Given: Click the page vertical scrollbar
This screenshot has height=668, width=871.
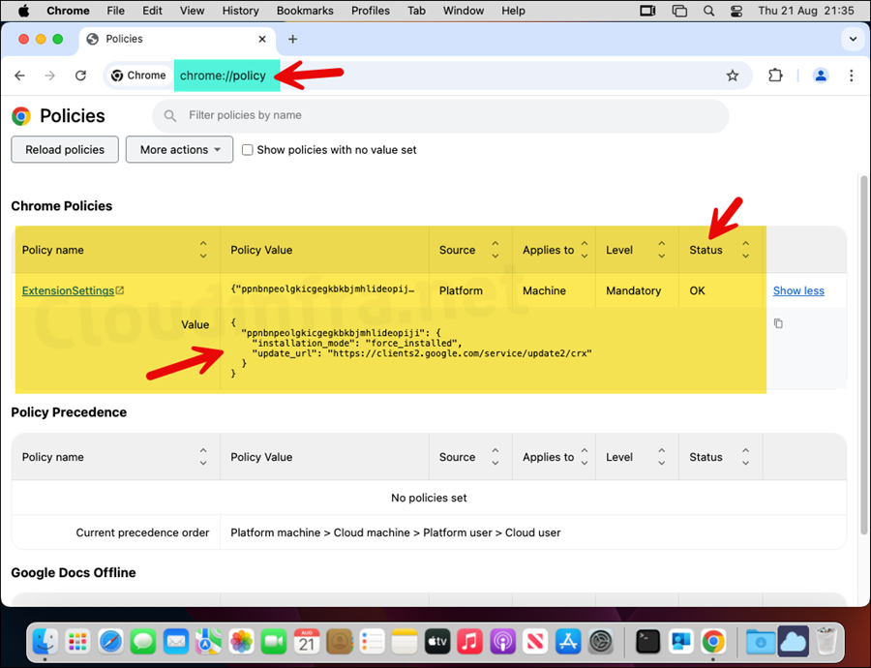Looking at the screenshot, I should [x=863, y=355].
